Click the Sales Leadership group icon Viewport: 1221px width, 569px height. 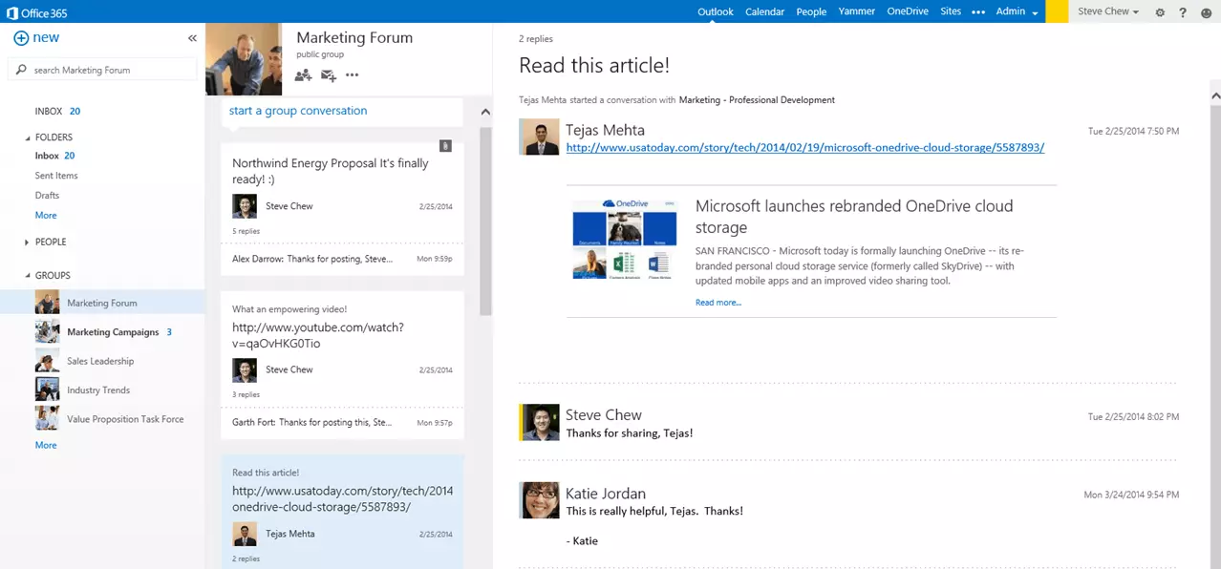click(x=48, y=361)
